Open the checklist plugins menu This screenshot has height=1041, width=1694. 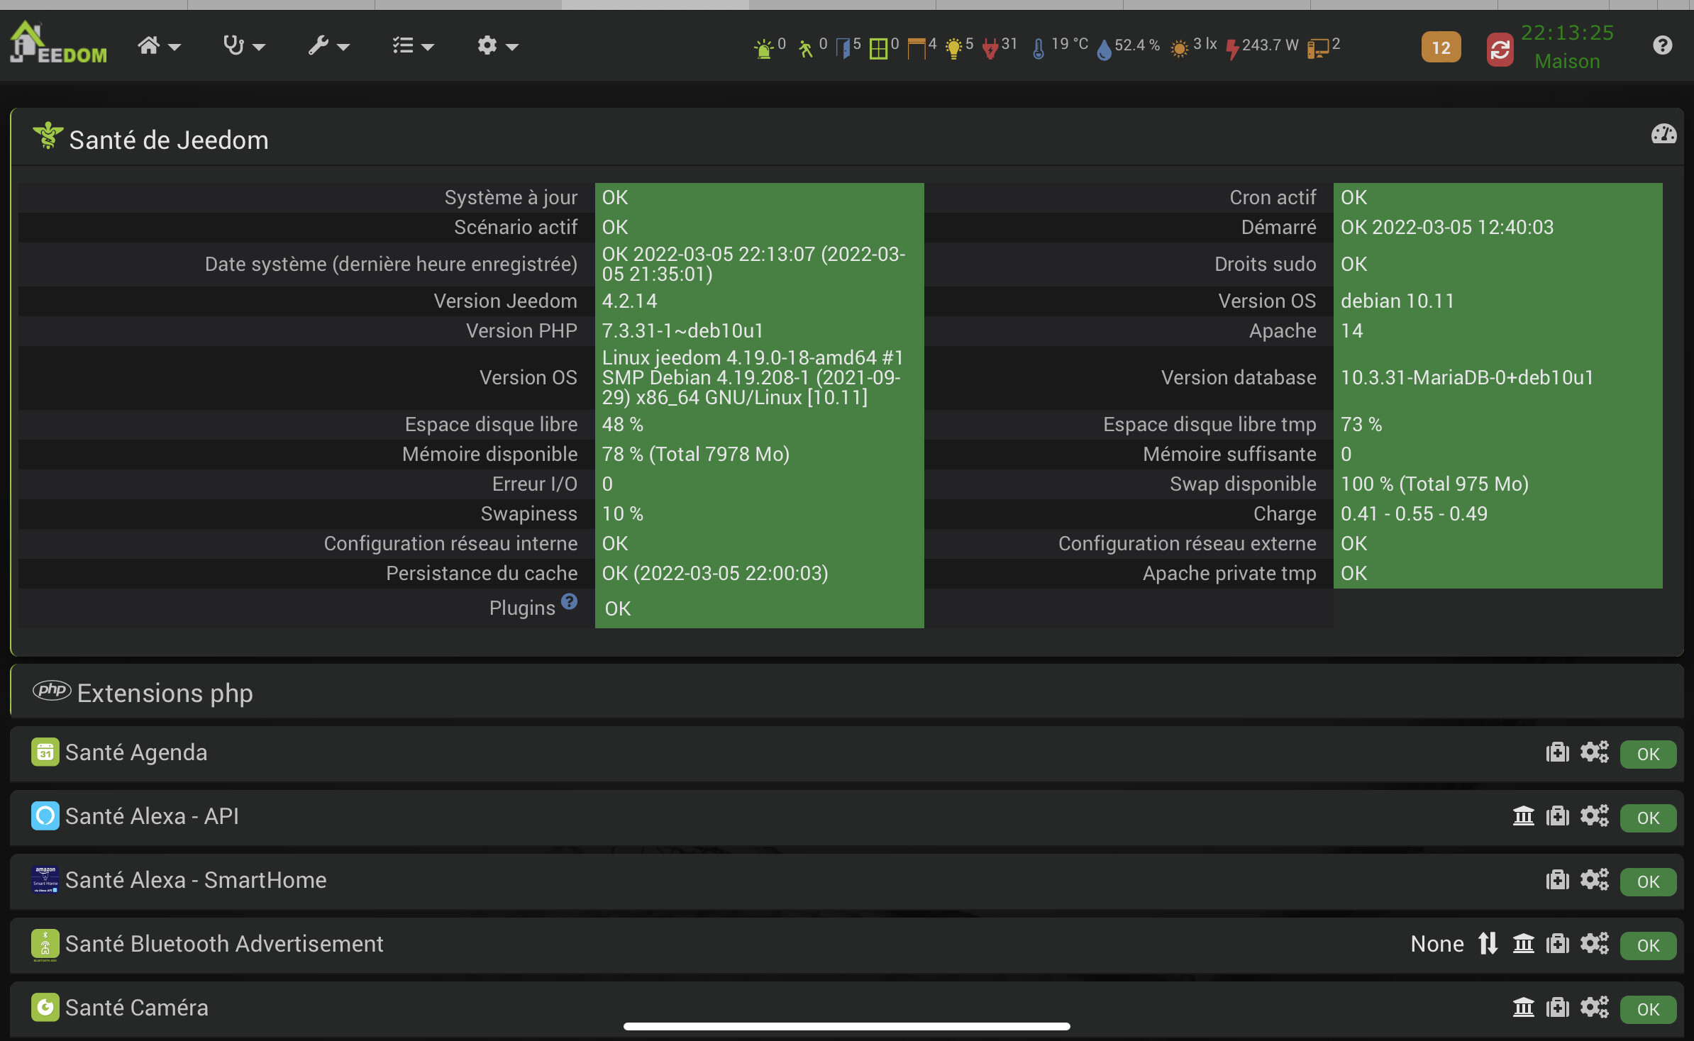[413, 46]
